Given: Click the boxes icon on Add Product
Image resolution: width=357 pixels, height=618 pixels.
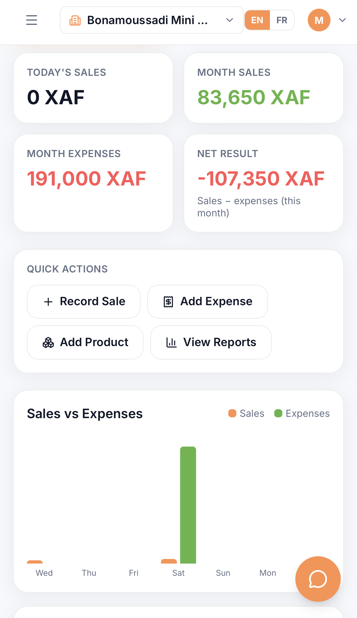Looking at the screenshot, I should pos(48,343).
